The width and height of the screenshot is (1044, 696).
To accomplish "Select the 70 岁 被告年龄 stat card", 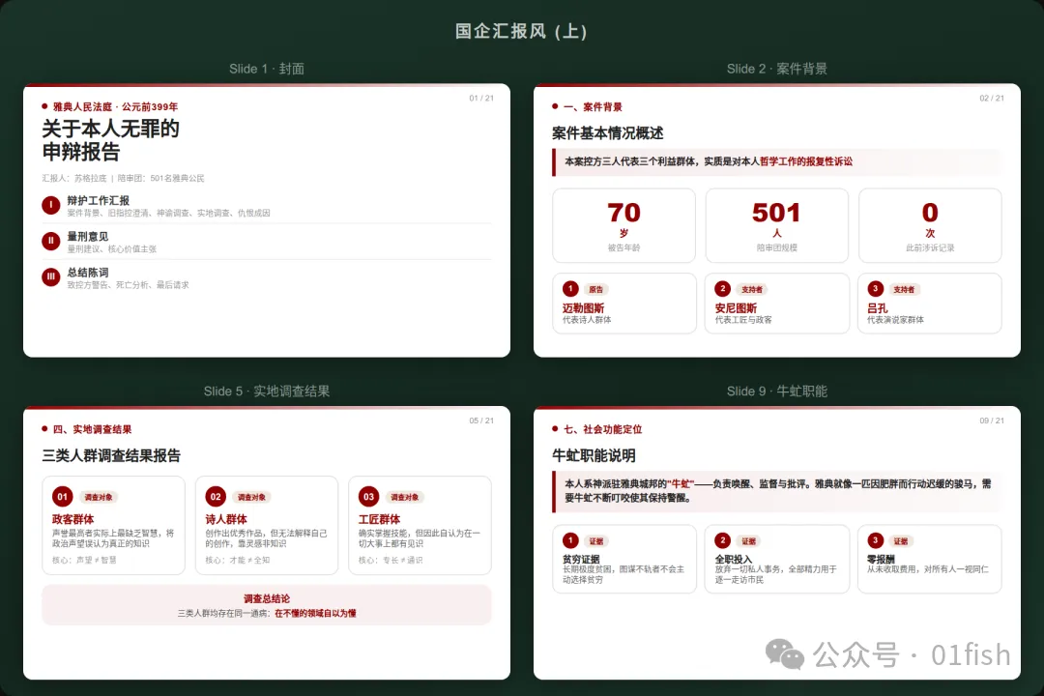I will point(623,225).
